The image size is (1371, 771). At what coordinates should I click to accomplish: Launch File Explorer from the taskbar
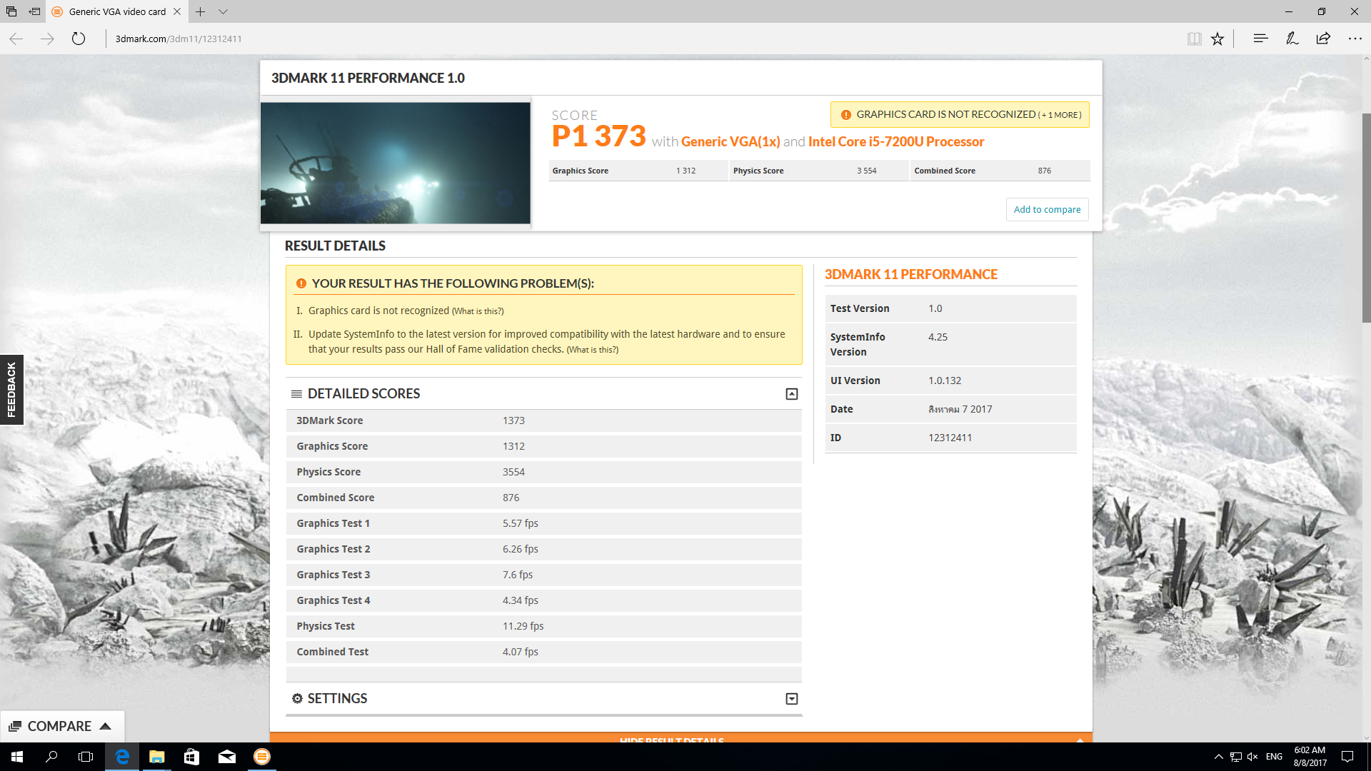click(156, 756)
